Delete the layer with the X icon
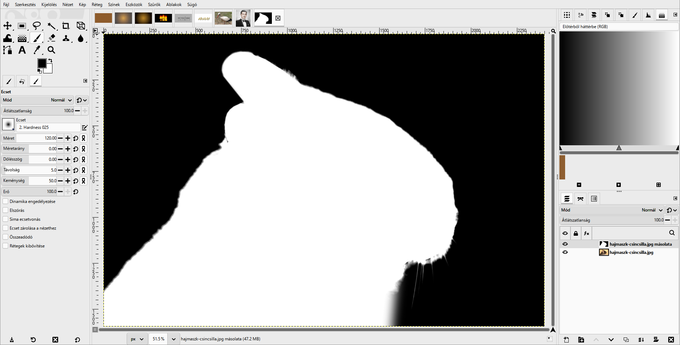The image size is (680, 345). [671, 340]
